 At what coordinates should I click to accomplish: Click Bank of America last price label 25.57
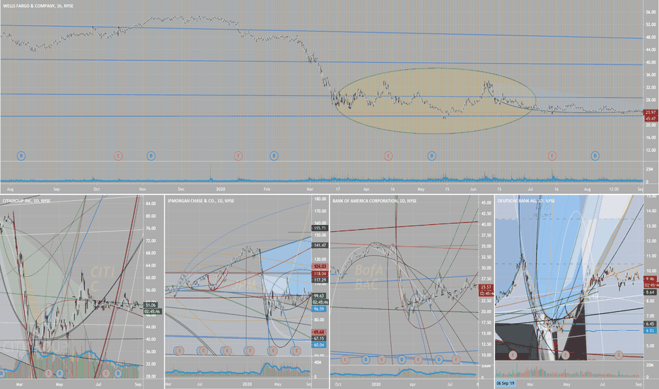click(x=486, y=287)
